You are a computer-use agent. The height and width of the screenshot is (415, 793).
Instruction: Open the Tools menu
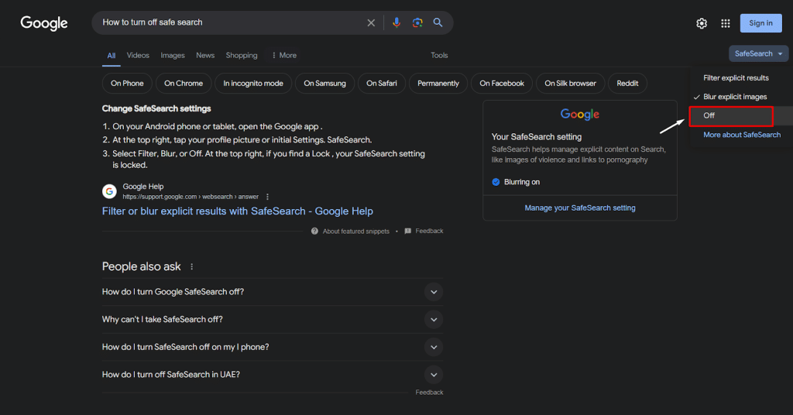click(440, 55)
